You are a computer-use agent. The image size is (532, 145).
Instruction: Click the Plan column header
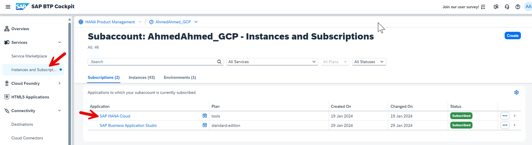tap(215, 106)
